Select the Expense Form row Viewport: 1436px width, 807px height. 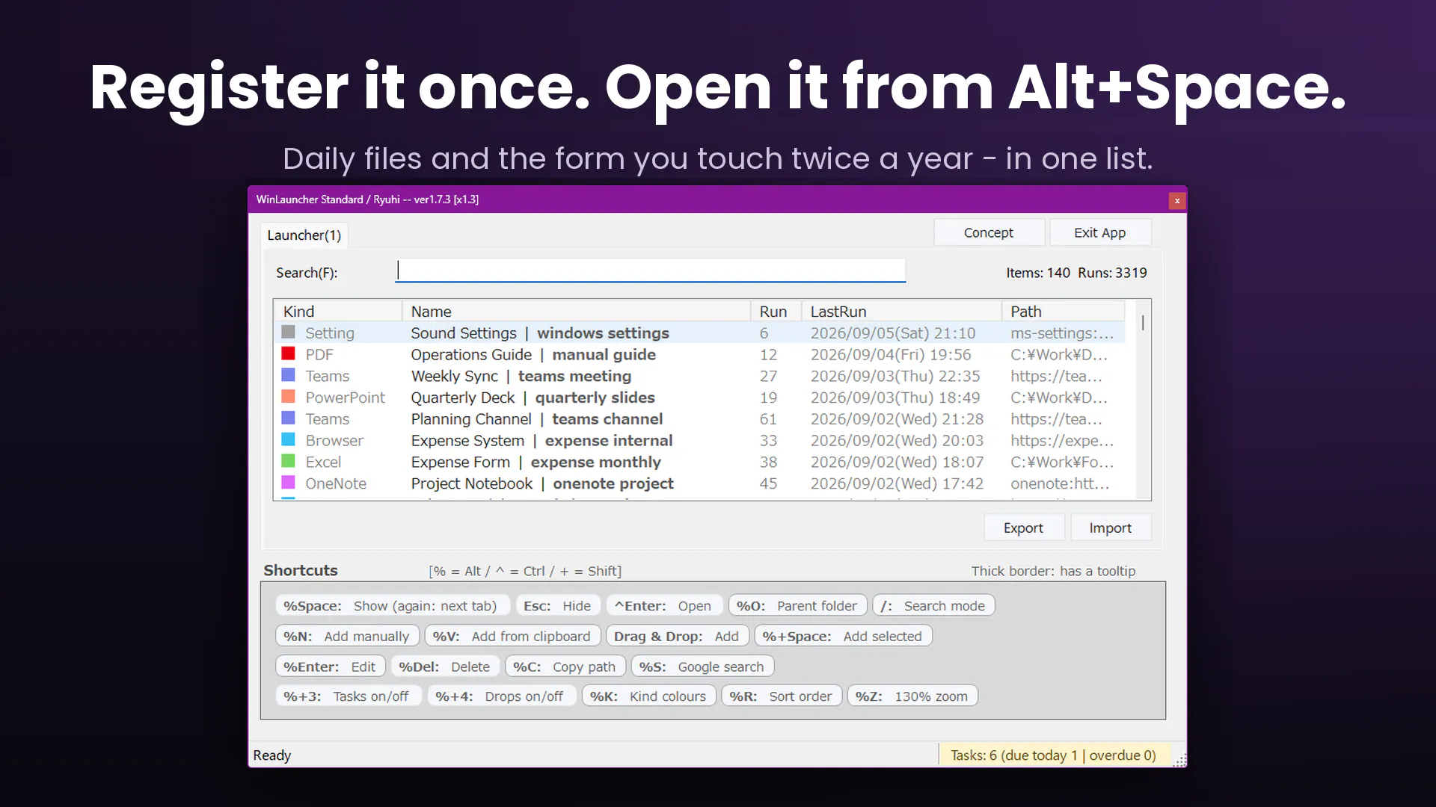699,462
